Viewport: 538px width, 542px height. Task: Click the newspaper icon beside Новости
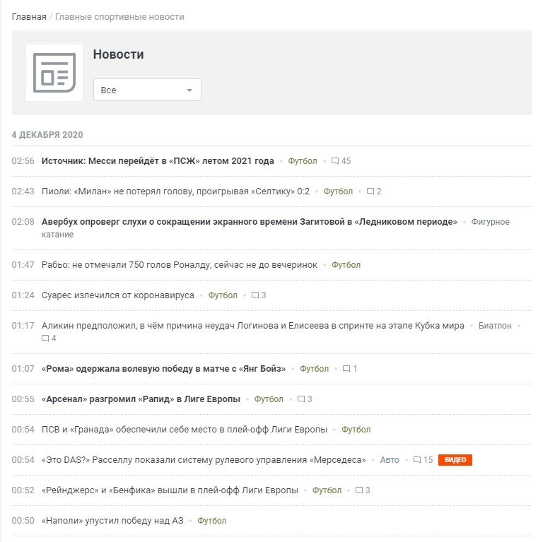point(54,73)
